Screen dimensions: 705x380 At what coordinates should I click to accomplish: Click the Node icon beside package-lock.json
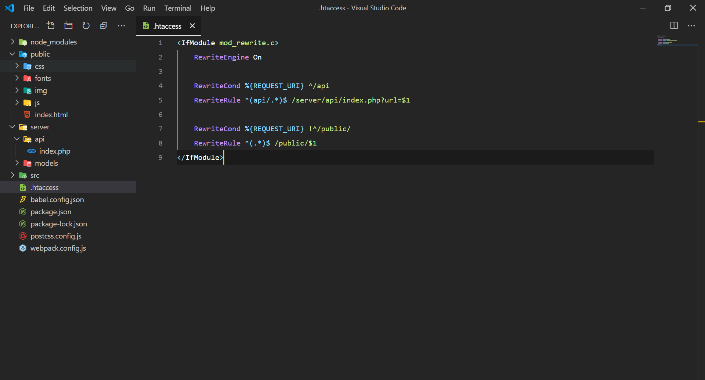coord(23,224)
